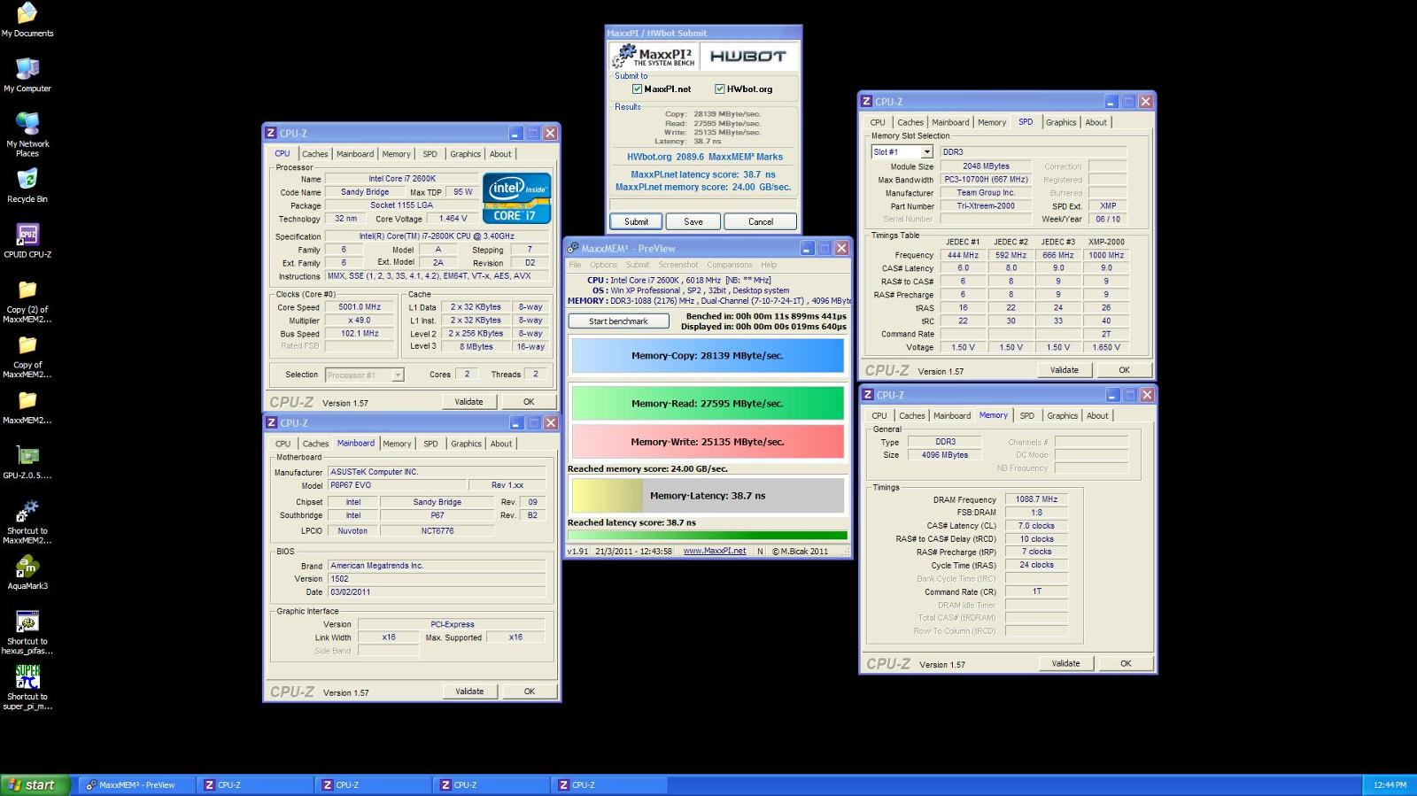
Task: Click the Memory-Latency 38.7 ns bar
Action: (x=708, y=496)
